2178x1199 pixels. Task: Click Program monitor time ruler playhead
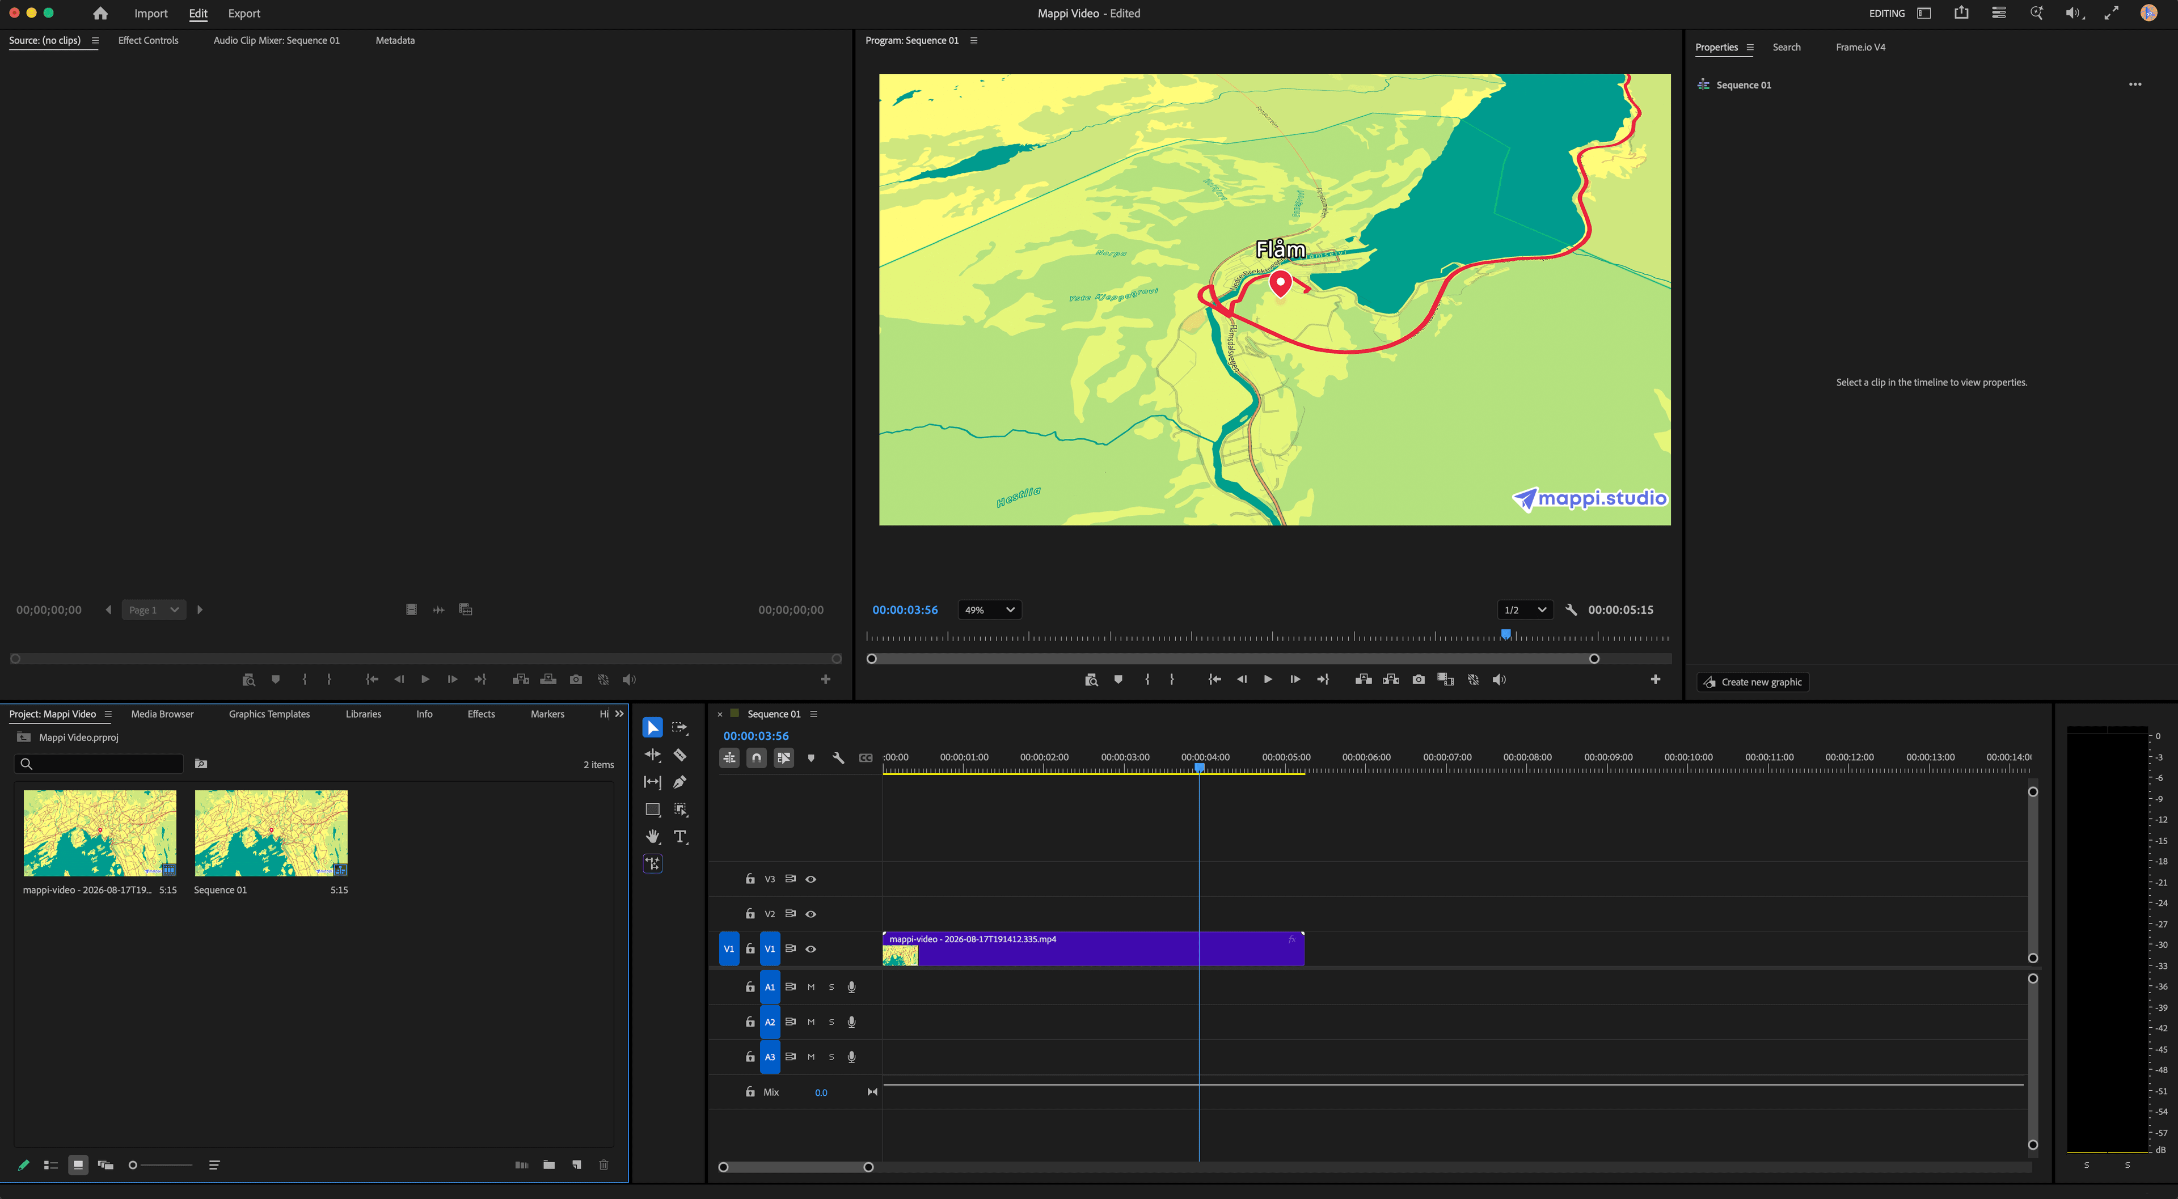[x=1505, y=634]
